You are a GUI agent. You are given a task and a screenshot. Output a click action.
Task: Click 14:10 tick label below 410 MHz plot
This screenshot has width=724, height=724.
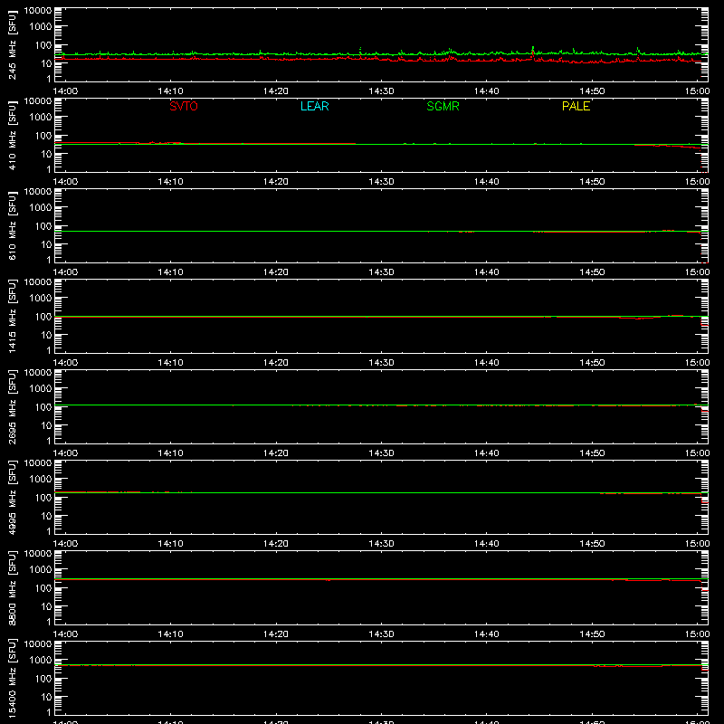pos(170,182)
